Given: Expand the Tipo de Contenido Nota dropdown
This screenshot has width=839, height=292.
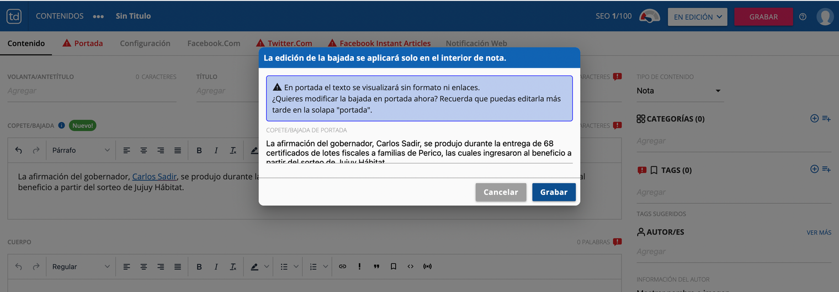Looking at the screenshot, I should (x=679, y=91).
